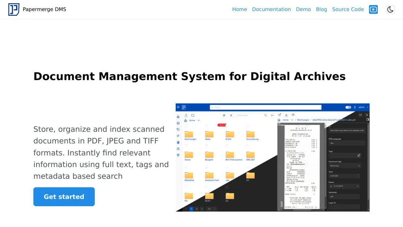Click the new folder icon
The width and height of the screenshot is (403, 227).
(193, 115)
